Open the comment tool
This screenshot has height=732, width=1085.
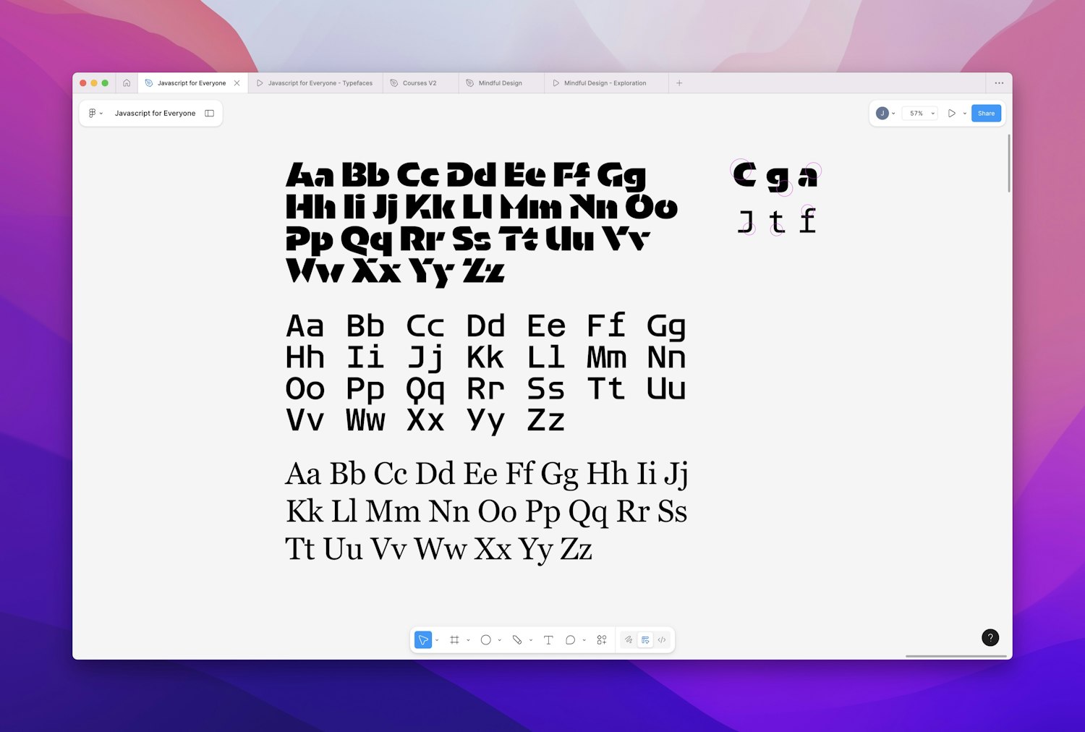point(571,639)
